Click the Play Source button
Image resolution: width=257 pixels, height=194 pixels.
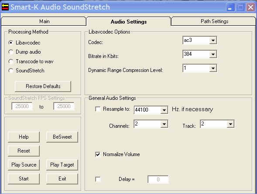coord(24,165)
